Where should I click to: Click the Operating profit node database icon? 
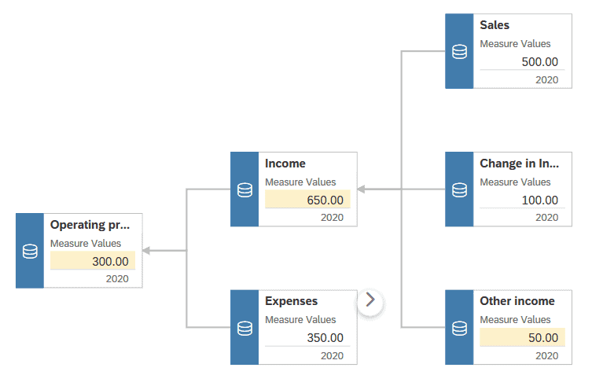coord(30,251)
